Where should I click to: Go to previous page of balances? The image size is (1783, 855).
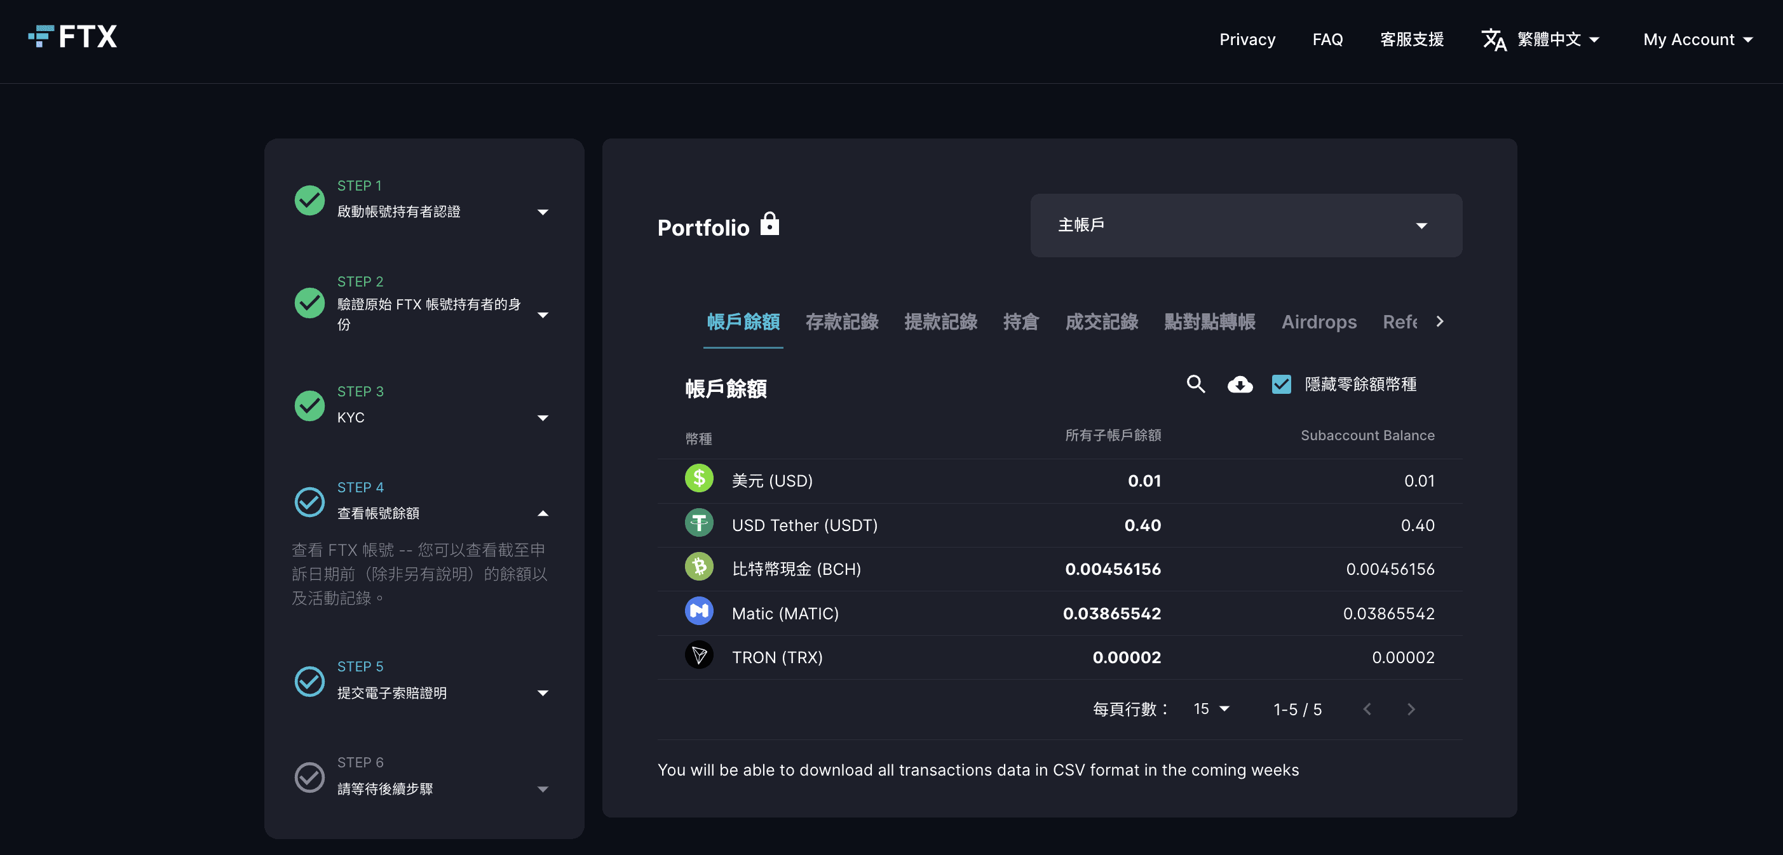click(1367, 709)
